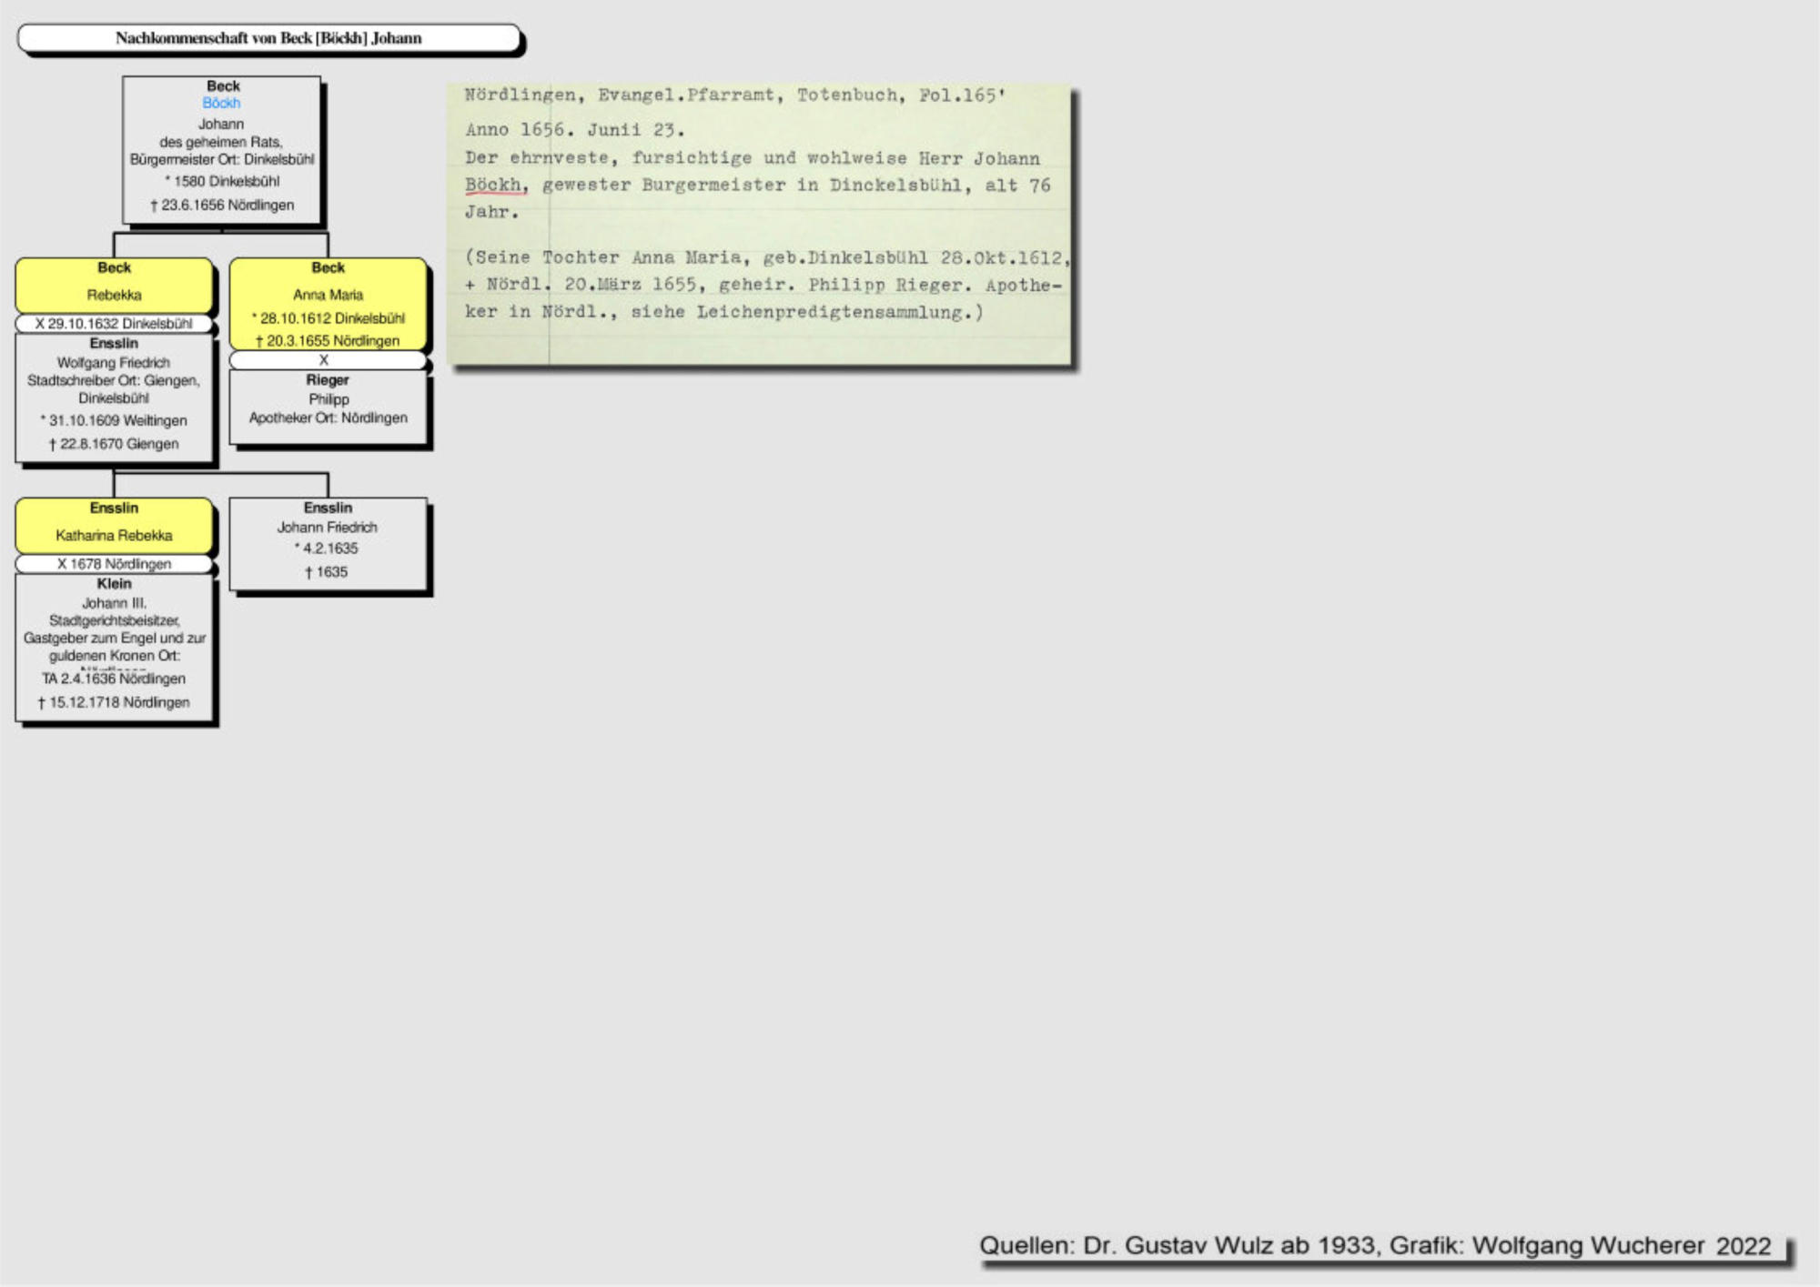The width and height of the screenshot is (1820, 1287).
Task: Select the Johann Friedrich Ensslin box
Action: point(328,543)
